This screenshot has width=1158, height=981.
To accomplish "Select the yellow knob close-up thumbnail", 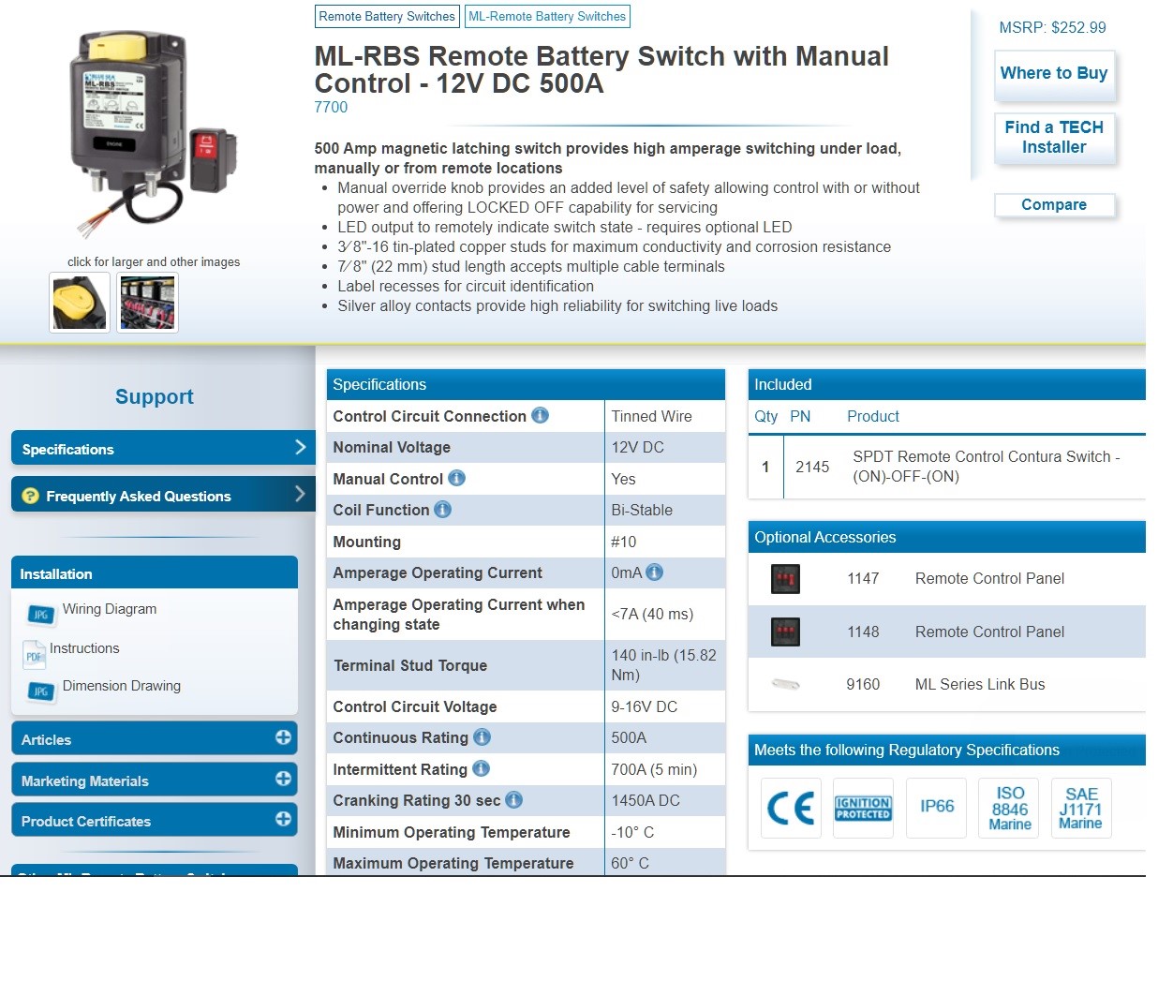I will [x=80, y=303].
